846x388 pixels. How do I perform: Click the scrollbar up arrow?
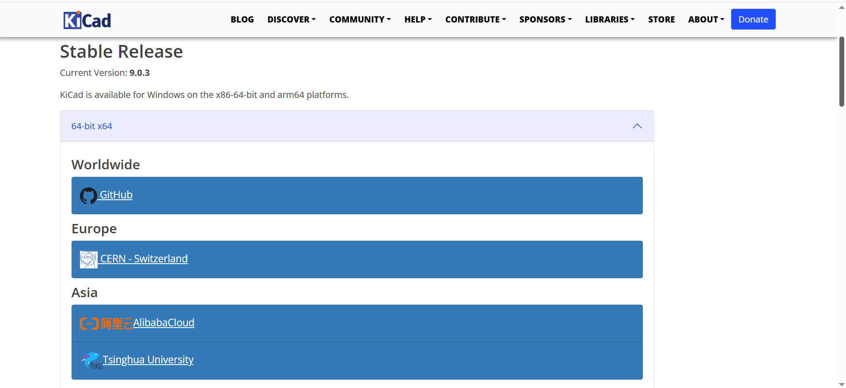click(x=842, y=7)
